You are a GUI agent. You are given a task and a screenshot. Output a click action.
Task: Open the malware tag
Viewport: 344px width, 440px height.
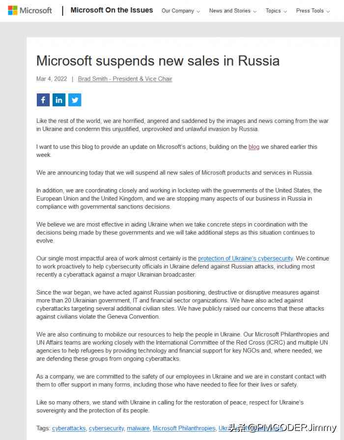(138, 428)
